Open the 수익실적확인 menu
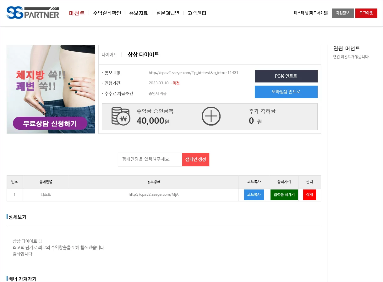 point(107,13)
